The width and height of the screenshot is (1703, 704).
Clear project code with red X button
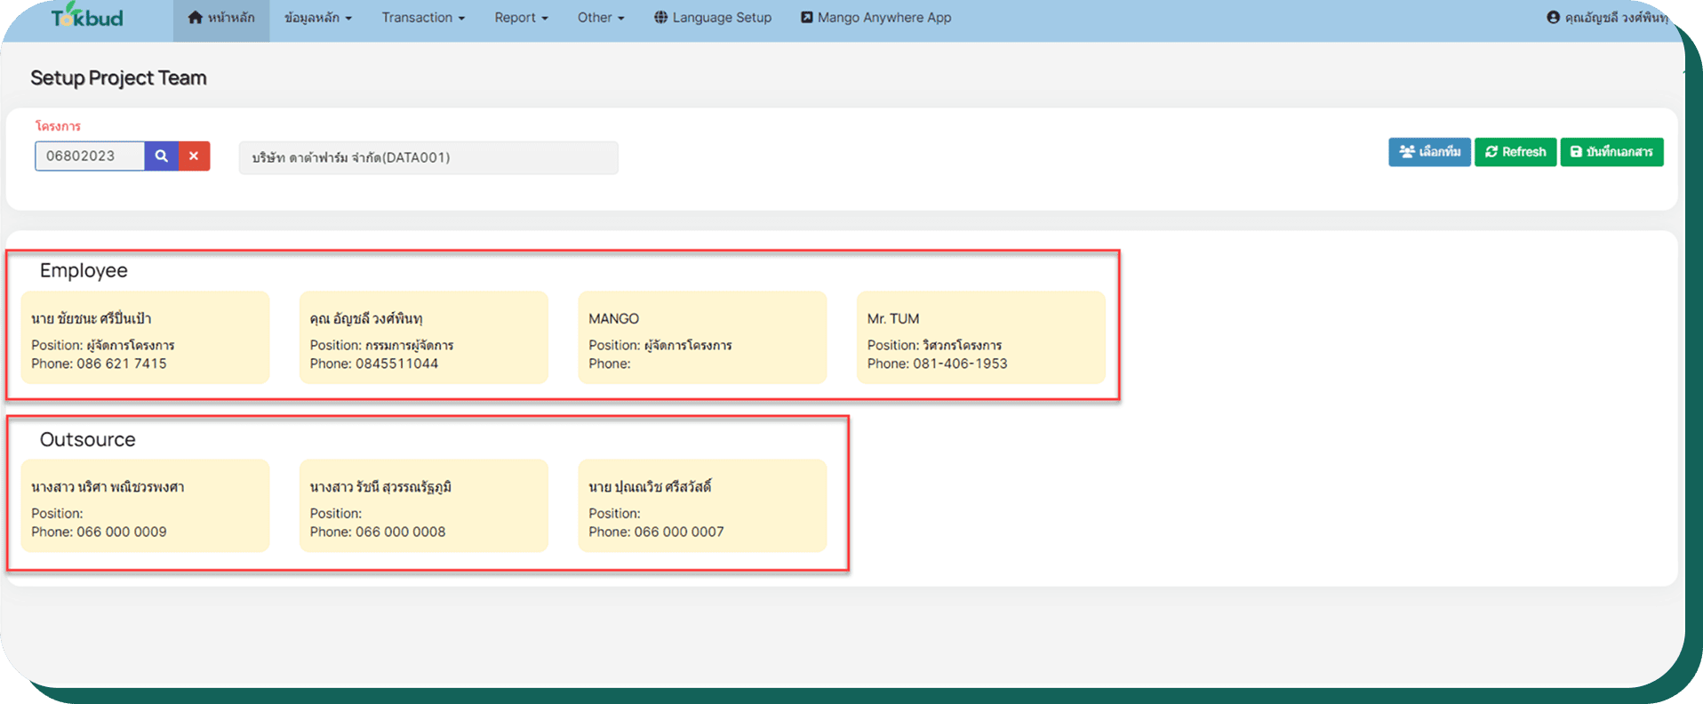194,156
